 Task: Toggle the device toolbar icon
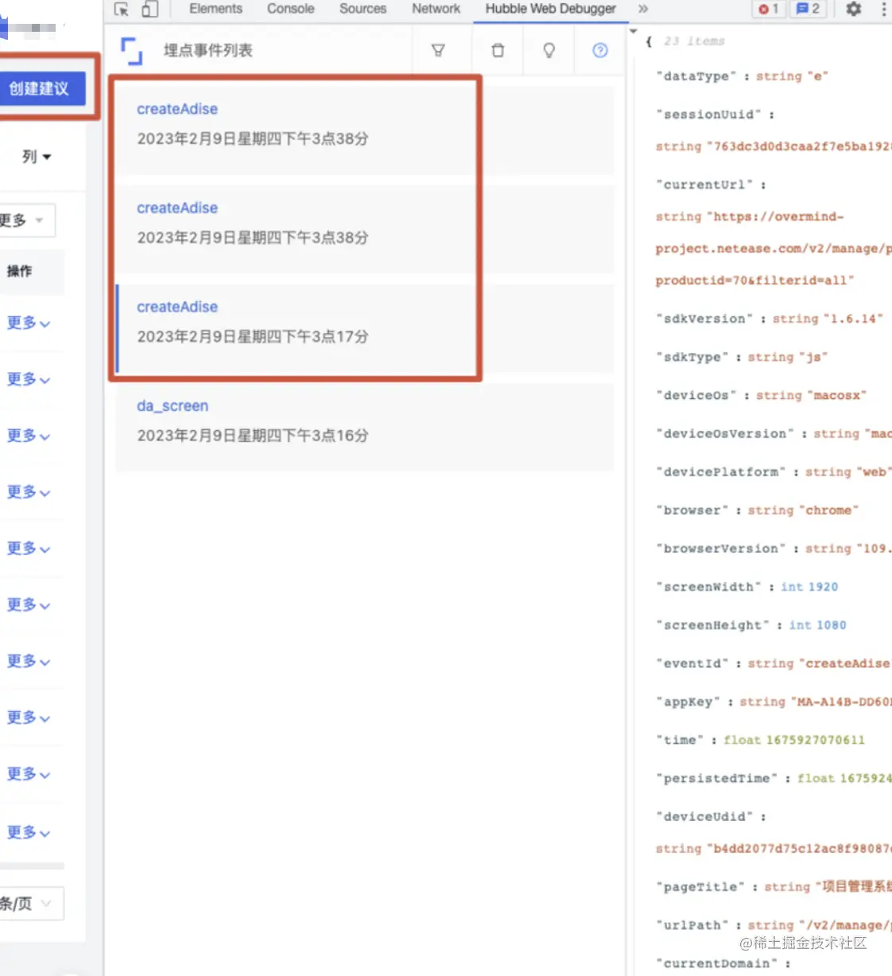pyautogui.click(x=149, y=9)
